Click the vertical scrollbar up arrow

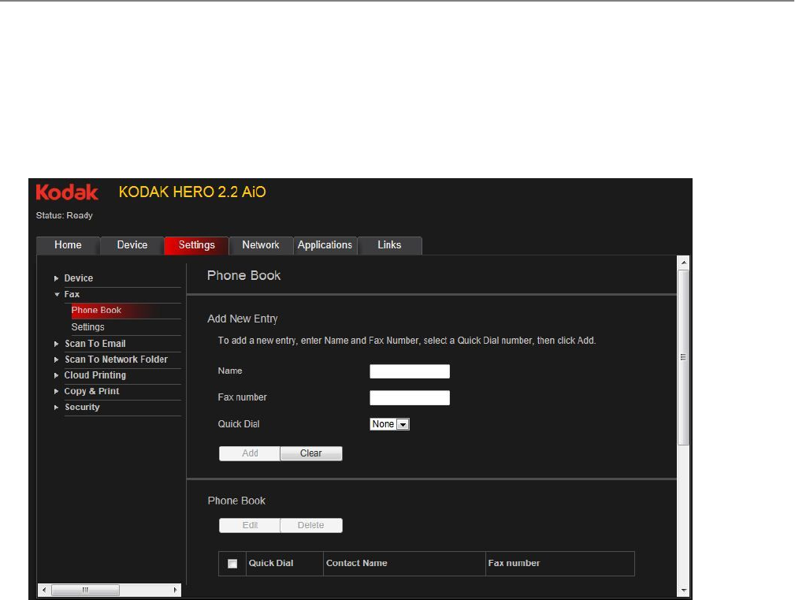tap(684, 263)
